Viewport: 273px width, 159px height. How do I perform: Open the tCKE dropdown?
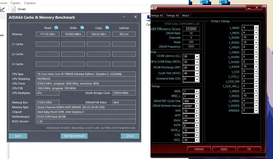pyautogui.click(x=197, y=135)
